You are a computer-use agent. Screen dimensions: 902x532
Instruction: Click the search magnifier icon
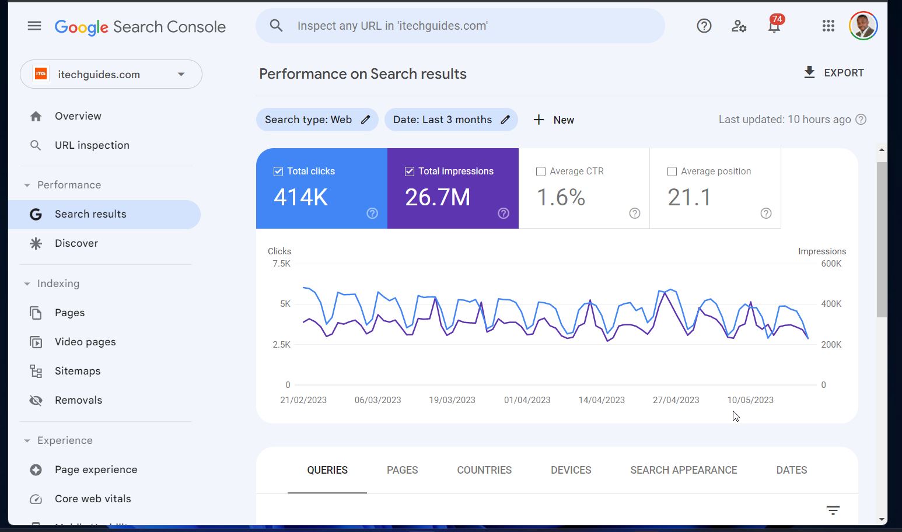276,26
